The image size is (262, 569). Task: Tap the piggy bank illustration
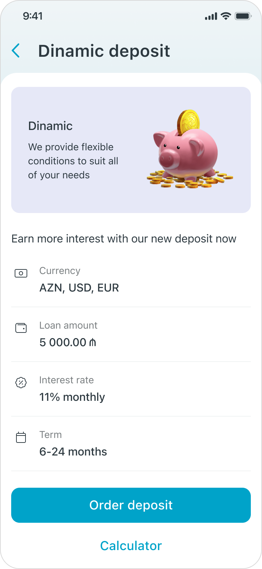click(x=189, y=151)
